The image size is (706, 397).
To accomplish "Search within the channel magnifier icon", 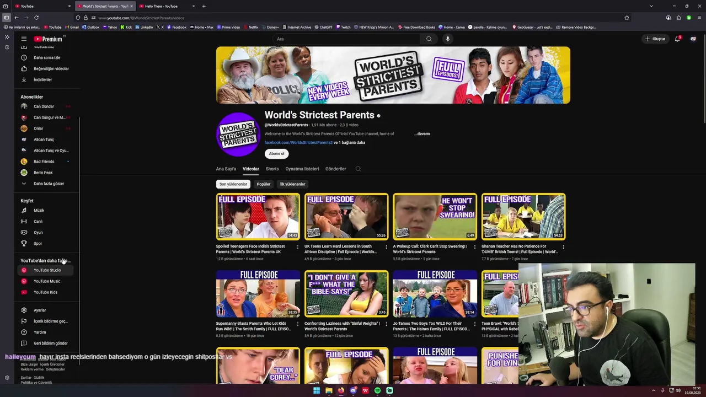I will [x=358, y=169].
